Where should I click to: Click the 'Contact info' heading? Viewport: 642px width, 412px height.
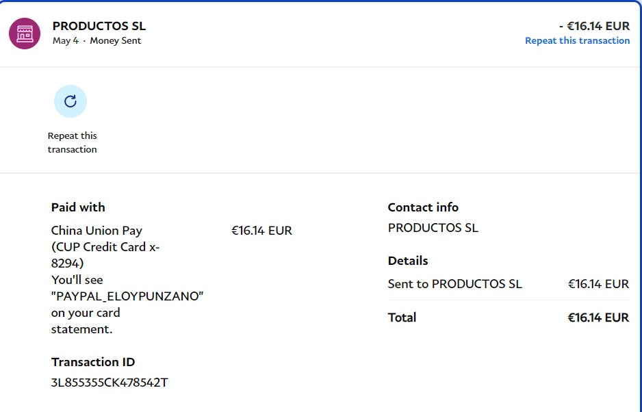(423, 207)
